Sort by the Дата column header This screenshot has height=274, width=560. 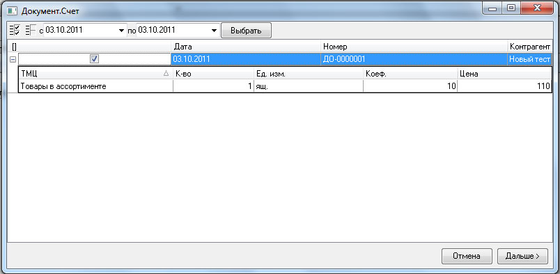246,47
